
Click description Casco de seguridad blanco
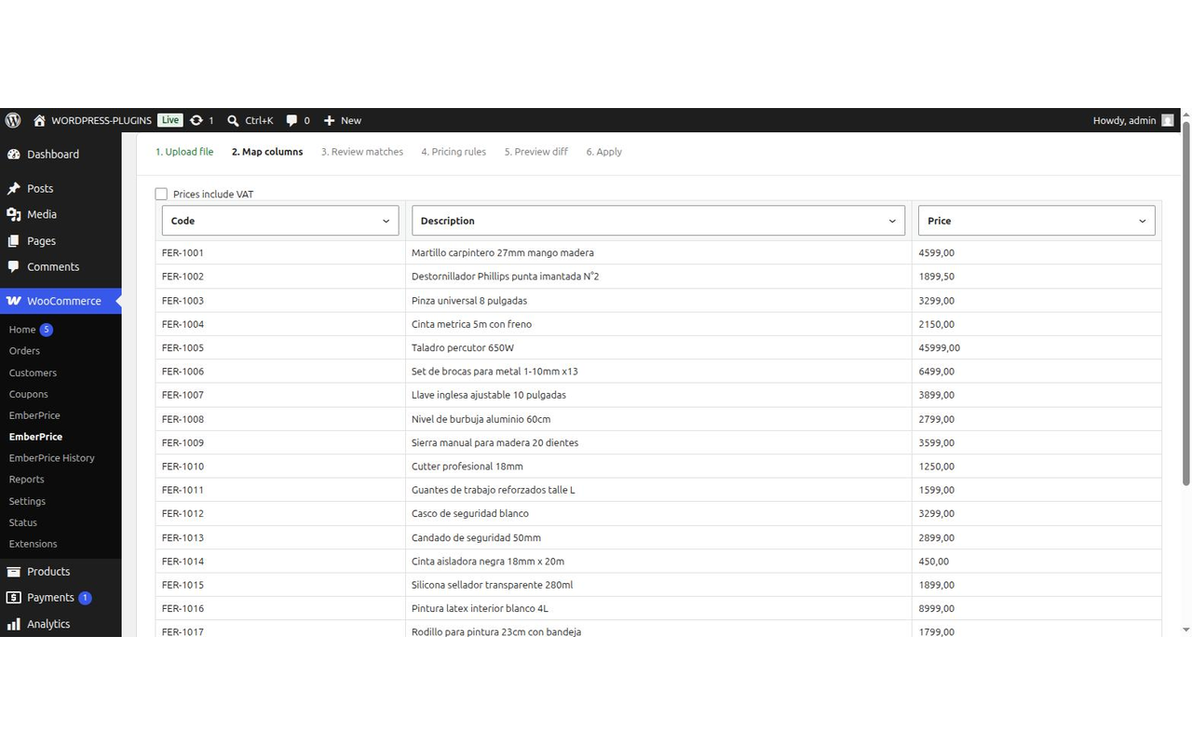pos(470,514)
